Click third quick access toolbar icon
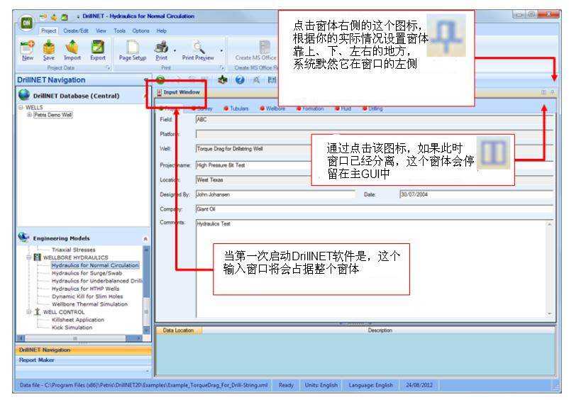 click(65, 17)
